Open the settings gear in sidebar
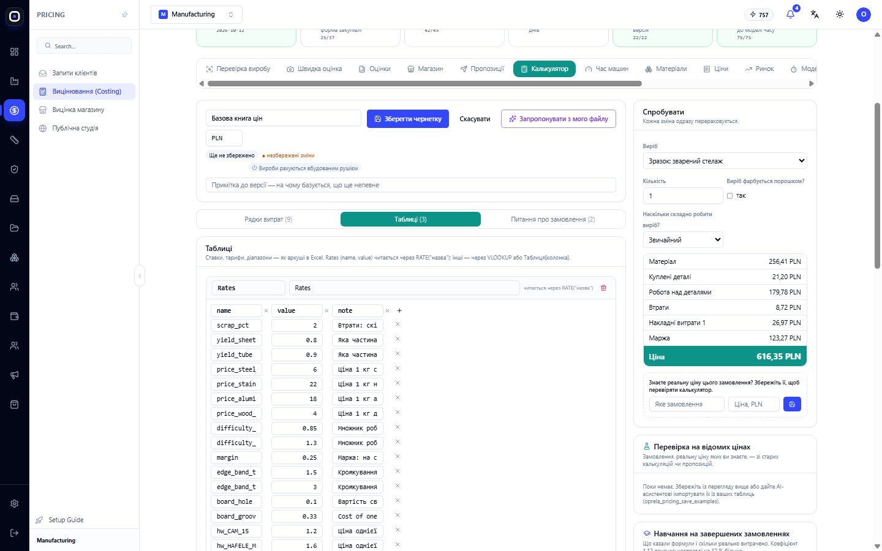Viewport: 882px width, 551px height. click(x=15, y=503)
